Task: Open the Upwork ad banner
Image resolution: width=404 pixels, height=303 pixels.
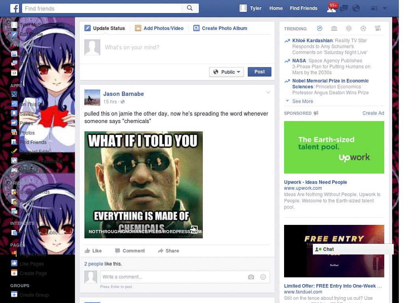Action: pyautogui.click(x=334, y=148)
